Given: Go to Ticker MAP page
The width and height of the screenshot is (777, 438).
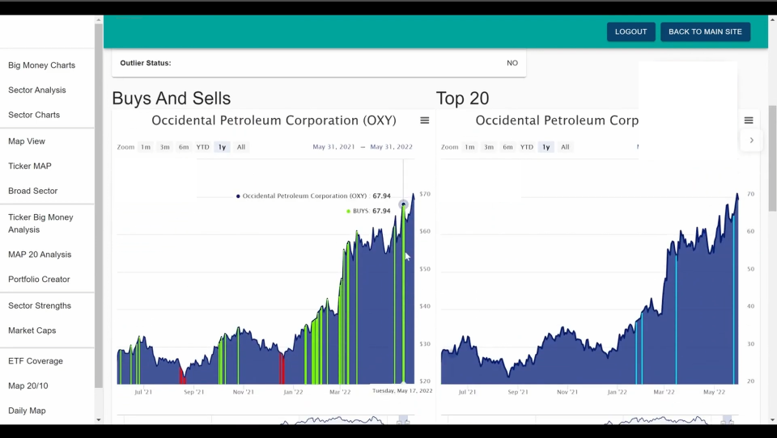Looking at the screenshot, I should click(x=30, y=166).
